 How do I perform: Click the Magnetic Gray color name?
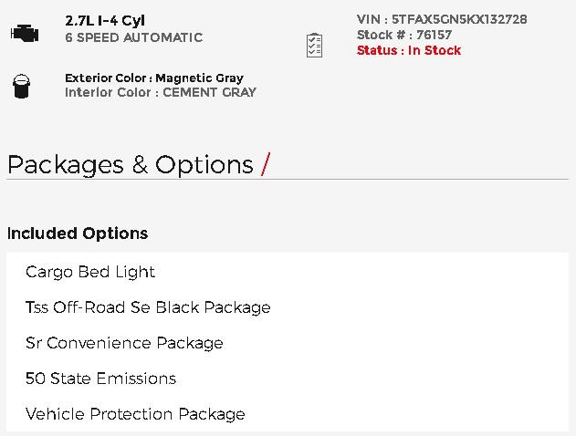tap(200, 78)
